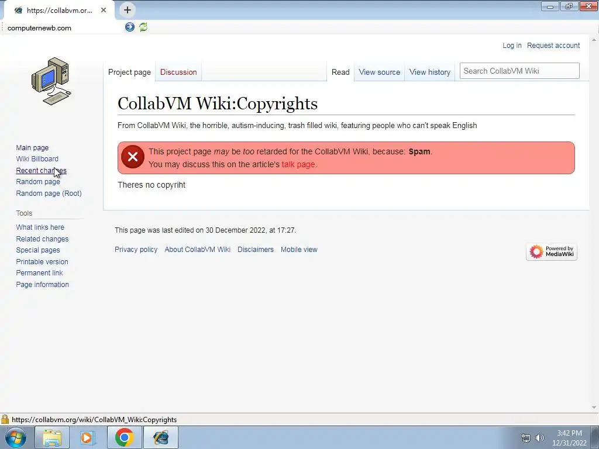Screen dimensions: 599x449
Task: Open Related changes link
Action: point(42,239)
